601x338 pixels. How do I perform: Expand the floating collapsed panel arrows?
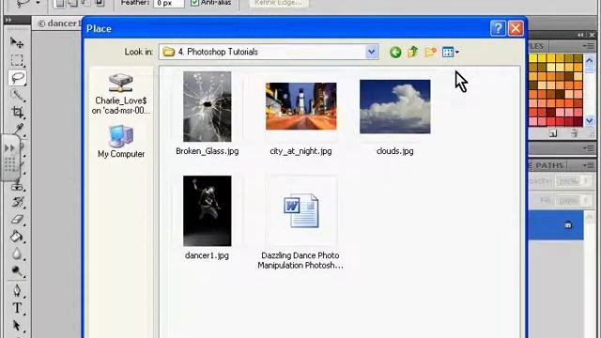(x=9, y=147)
